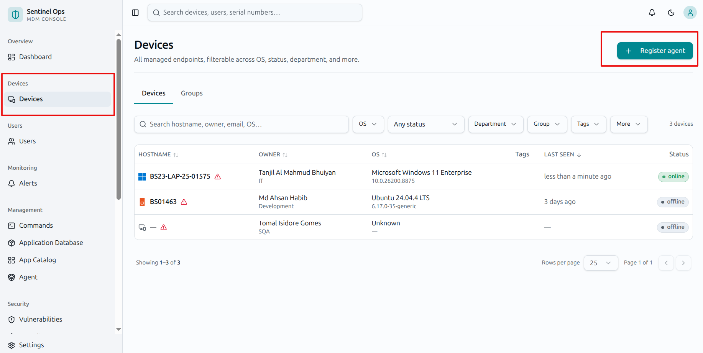Open the Tags filter dropdown

tap(588, 124)
